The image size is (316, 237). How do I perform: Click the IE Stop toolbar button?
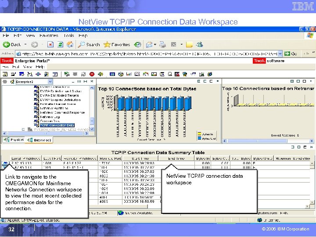50,44
